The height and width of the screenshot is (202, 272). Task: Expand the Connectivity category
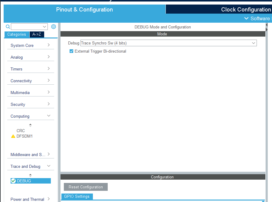point(31,81)
